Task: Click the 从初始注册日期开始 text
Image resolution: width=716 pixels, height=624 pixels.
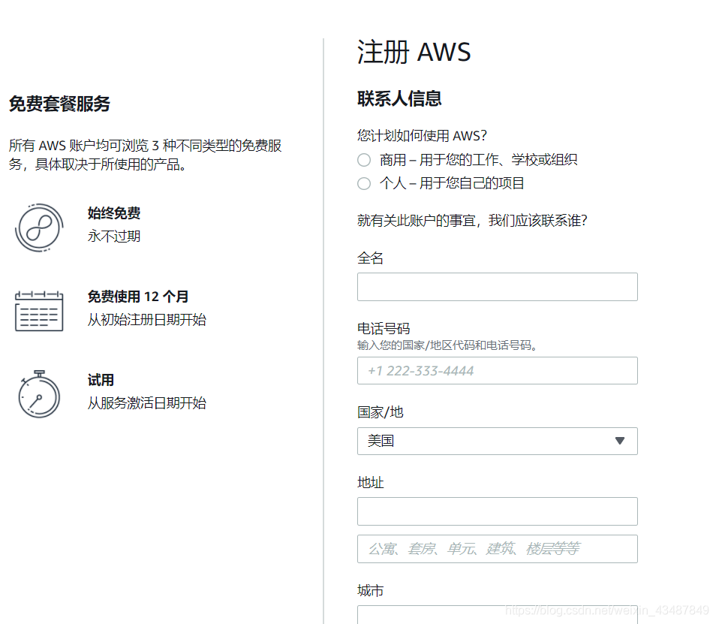Action: pos(147,319)
